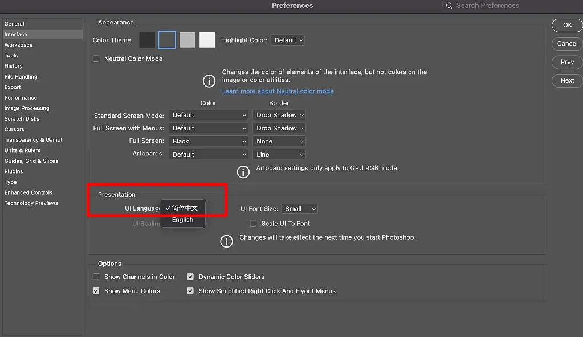Open Full Screen with Menus border dropdown

(x=279, y=128)
